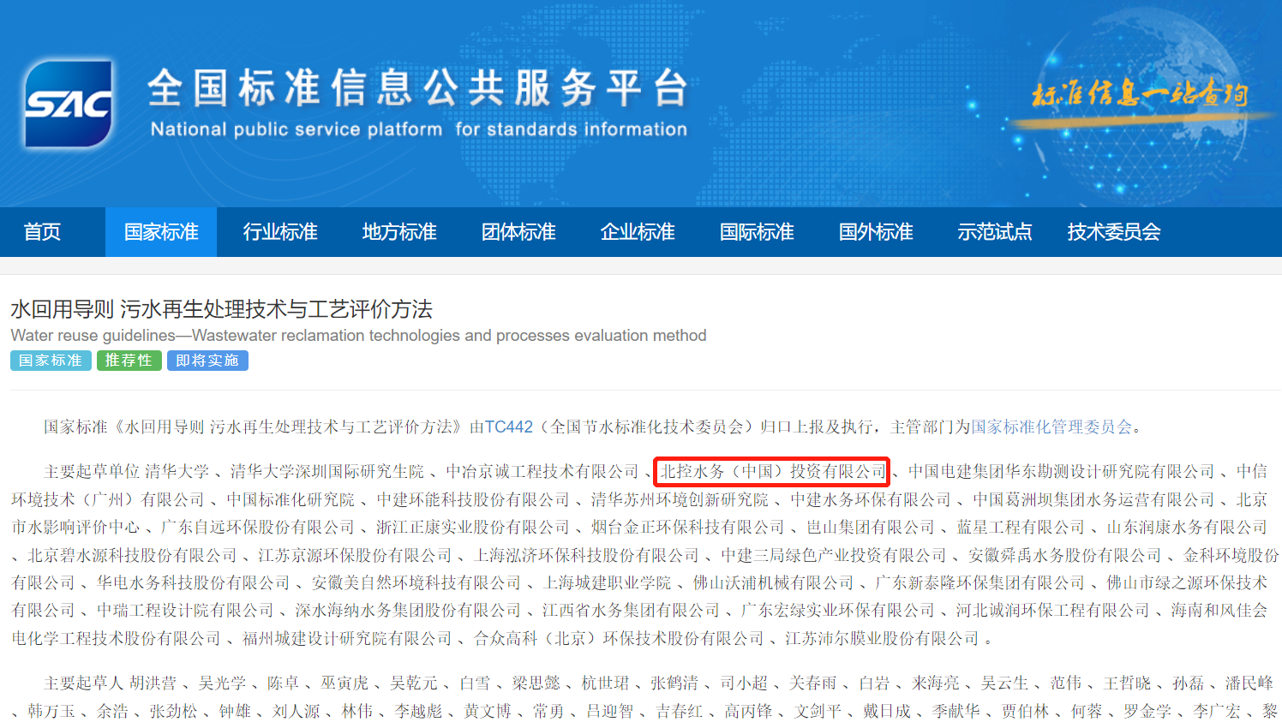Screen dimensions: 1282x728
Task: Click the 技术委员会 navigation item
Action: (x=1114, y=232)
